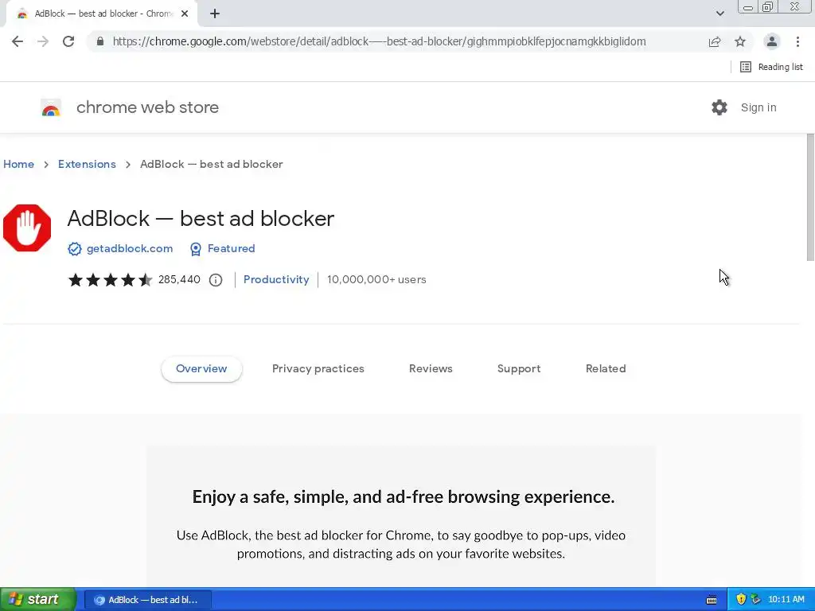Show the Related tab
The image size is (815, 611).
(606, 368)
